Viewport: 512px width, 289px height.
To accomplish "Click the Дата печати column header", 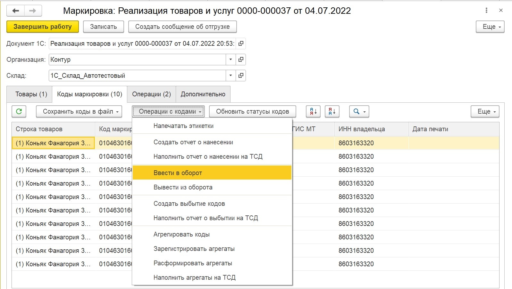I will click(x=454, y=129).
